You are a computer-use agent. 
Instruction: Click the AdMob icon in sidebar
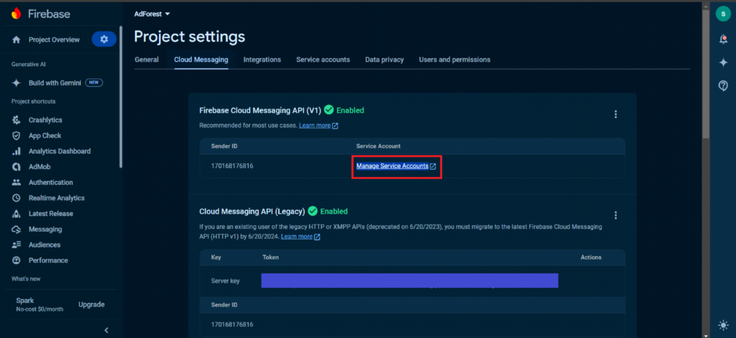(x=17, y=167)
